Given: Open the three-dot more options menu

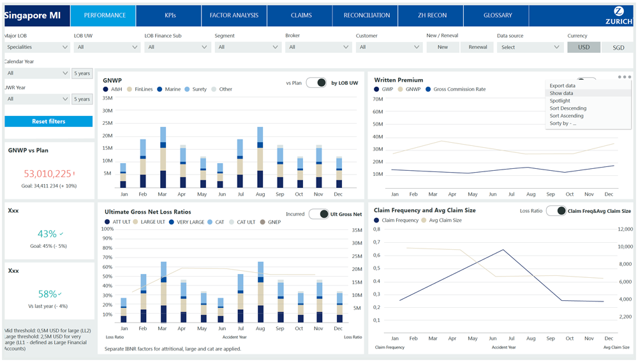Looking at the screenshot, I should click(x=625, y=77).
